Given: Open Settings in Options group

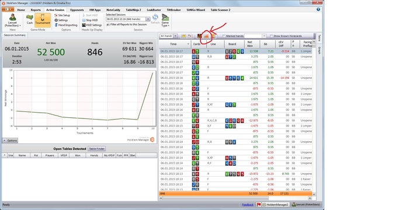Looking at the screenshot, I should (x=61, y=20).
